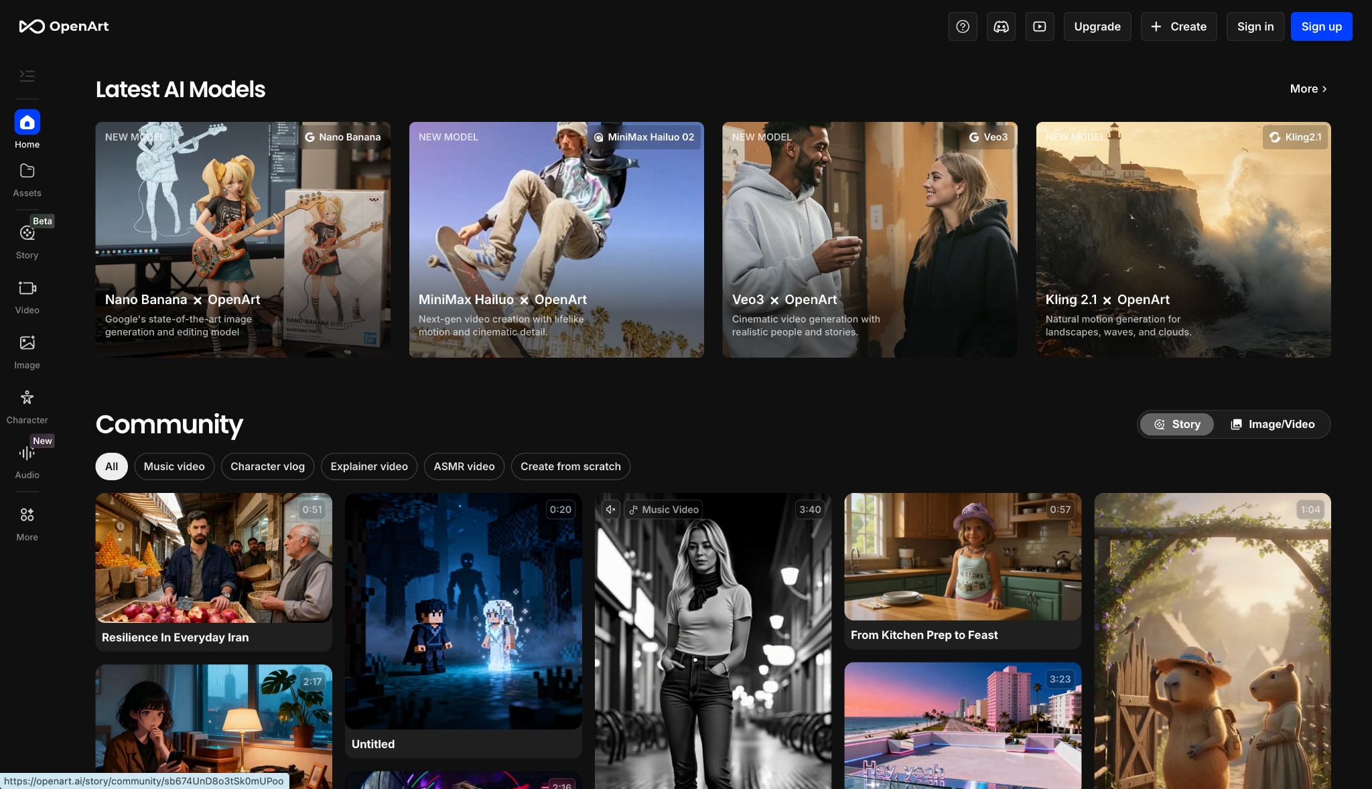Open the Discord icon in the header
1372x789 pixels.
coord(1001,26)
